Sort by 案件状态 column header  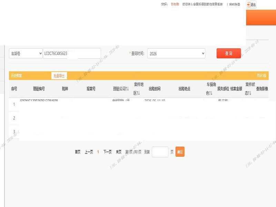coord(249,89)
